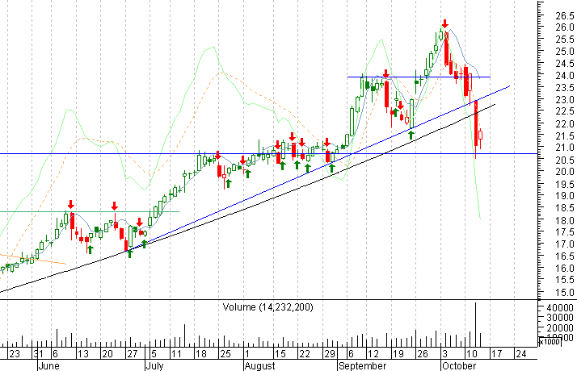
Task: Click date label "24" on the time axis
Action: 521,354
